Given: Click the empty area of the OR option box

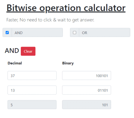Looking at the screenshot, I should [x=108, y=33].
